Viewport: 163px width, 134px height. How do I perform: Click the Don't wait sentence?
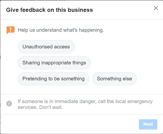[51, 107]
